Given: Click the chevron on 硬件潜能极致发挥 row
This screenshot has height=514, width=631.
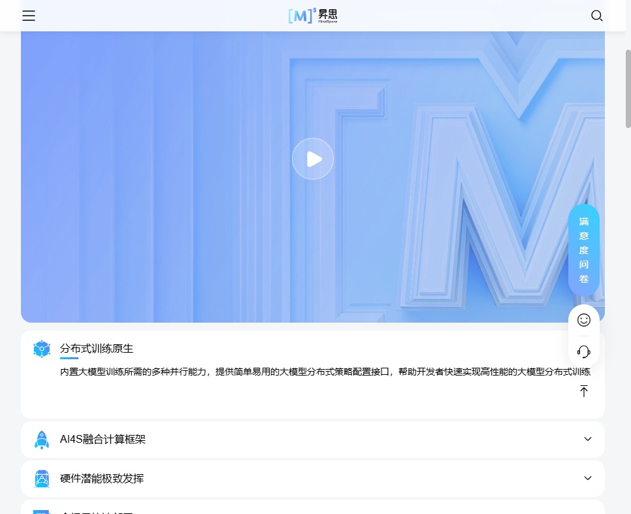Looking at the screenshot, I should point(588,478).
